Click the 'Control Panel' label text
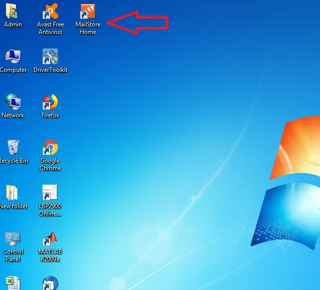 pos(13,255)
